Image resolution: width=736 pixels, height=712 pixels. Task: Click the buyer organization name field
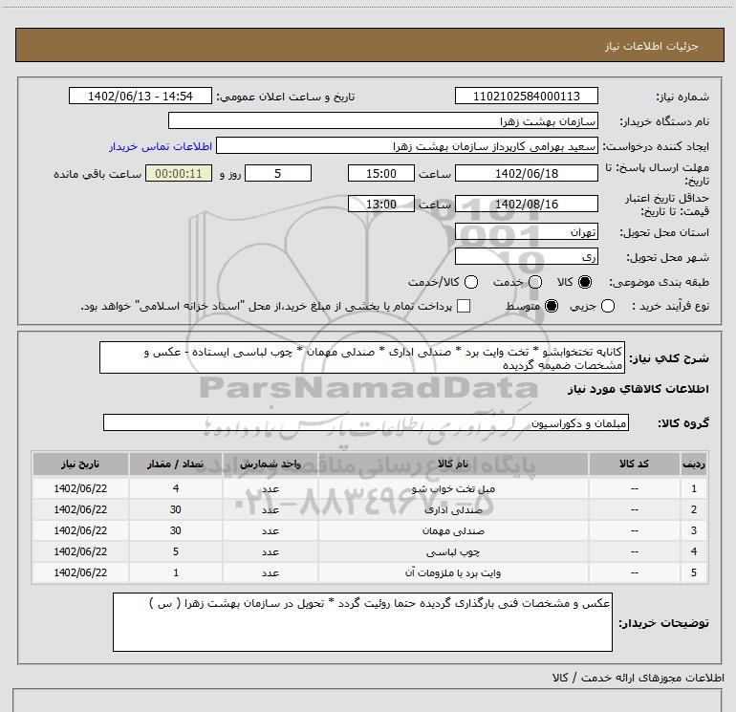pos(383,121)
